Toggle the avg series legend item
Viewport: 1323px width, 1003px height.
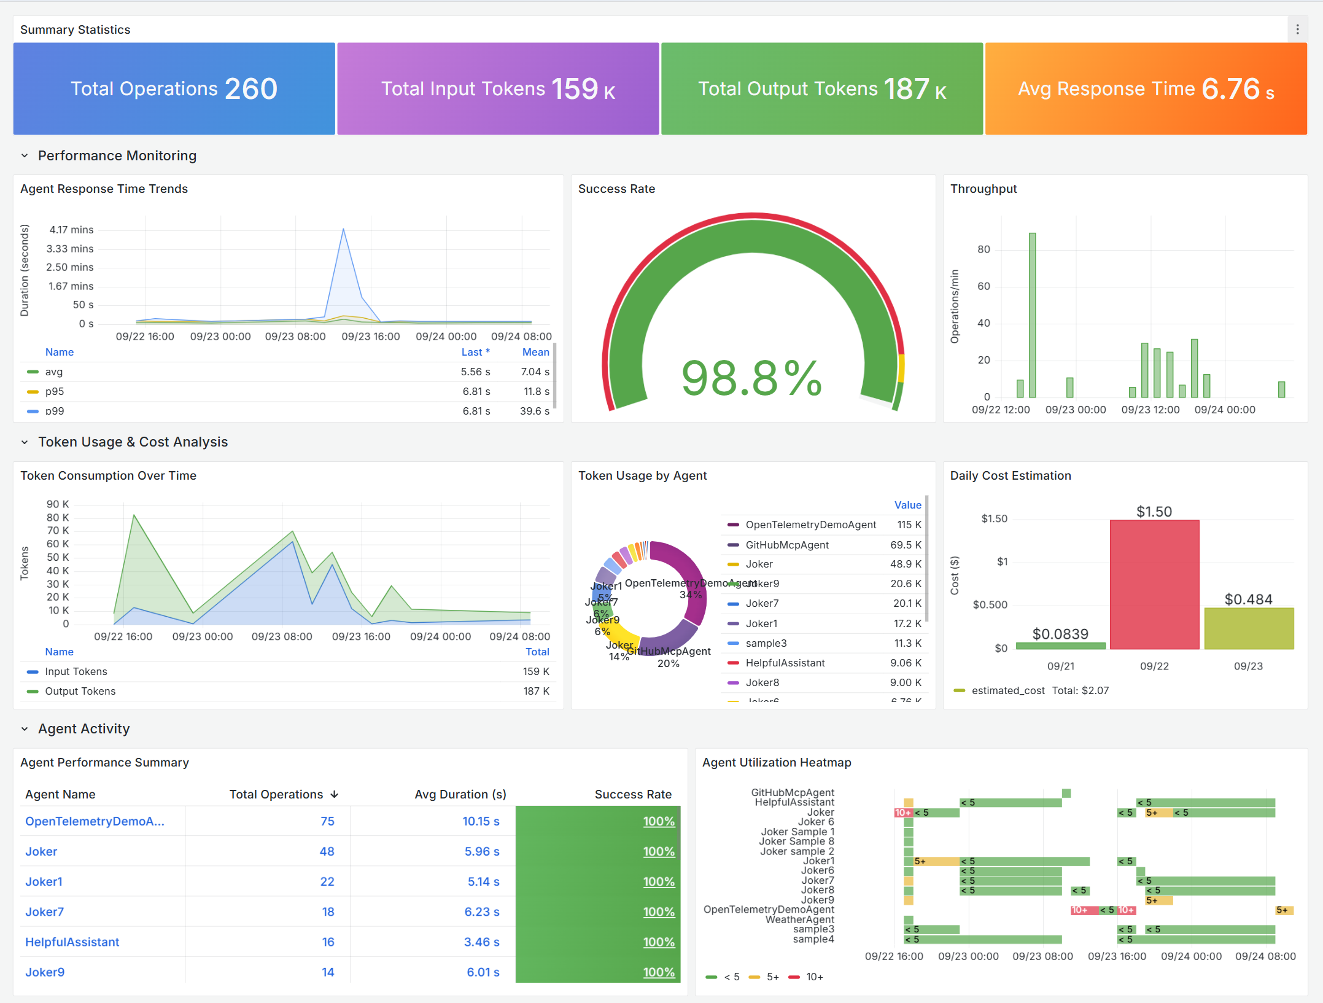coord(53,372)
